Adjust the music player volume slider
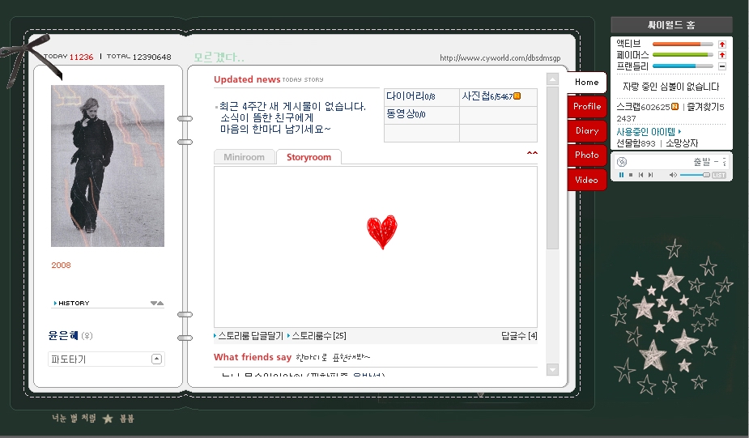749x438 pixels. tap(695, 175)
